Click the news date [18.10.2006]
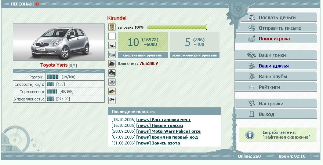Image resolution: width=323 pixels, height=165 pixels. (123, 120)
